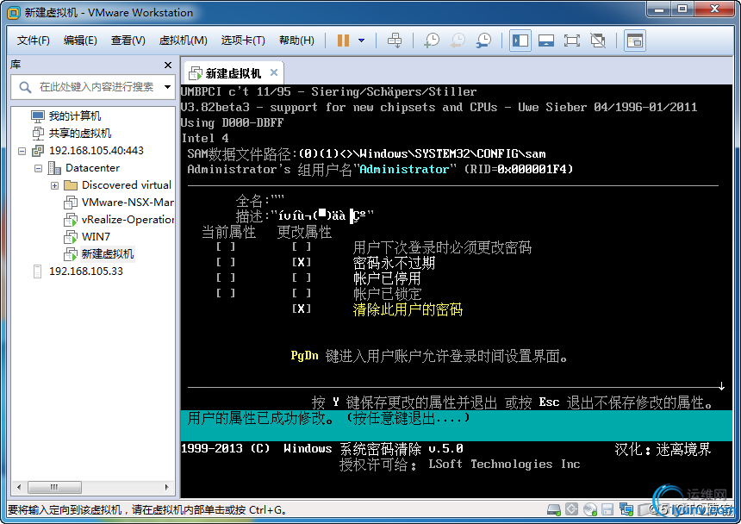
Task: Click the console view toolbar icon
Action: pyautogui.click(x=635, y=41)
